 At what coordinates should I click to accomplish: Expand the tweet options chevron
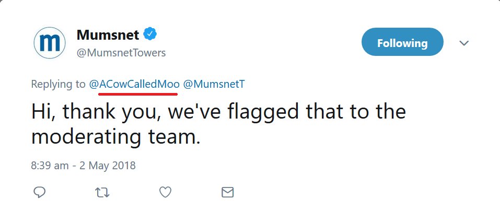tap(464, 43)
